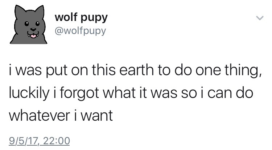Click the word "earth" in the tweet
272x150 pixels.
137,70
